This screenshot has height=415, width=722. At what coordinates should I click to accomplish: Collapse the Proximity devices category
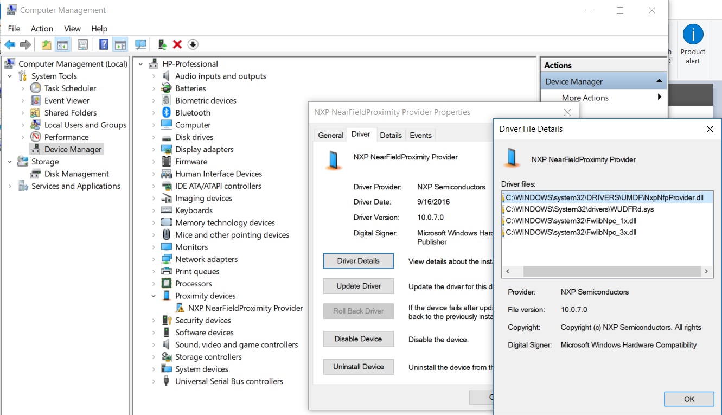click(154, 296)
